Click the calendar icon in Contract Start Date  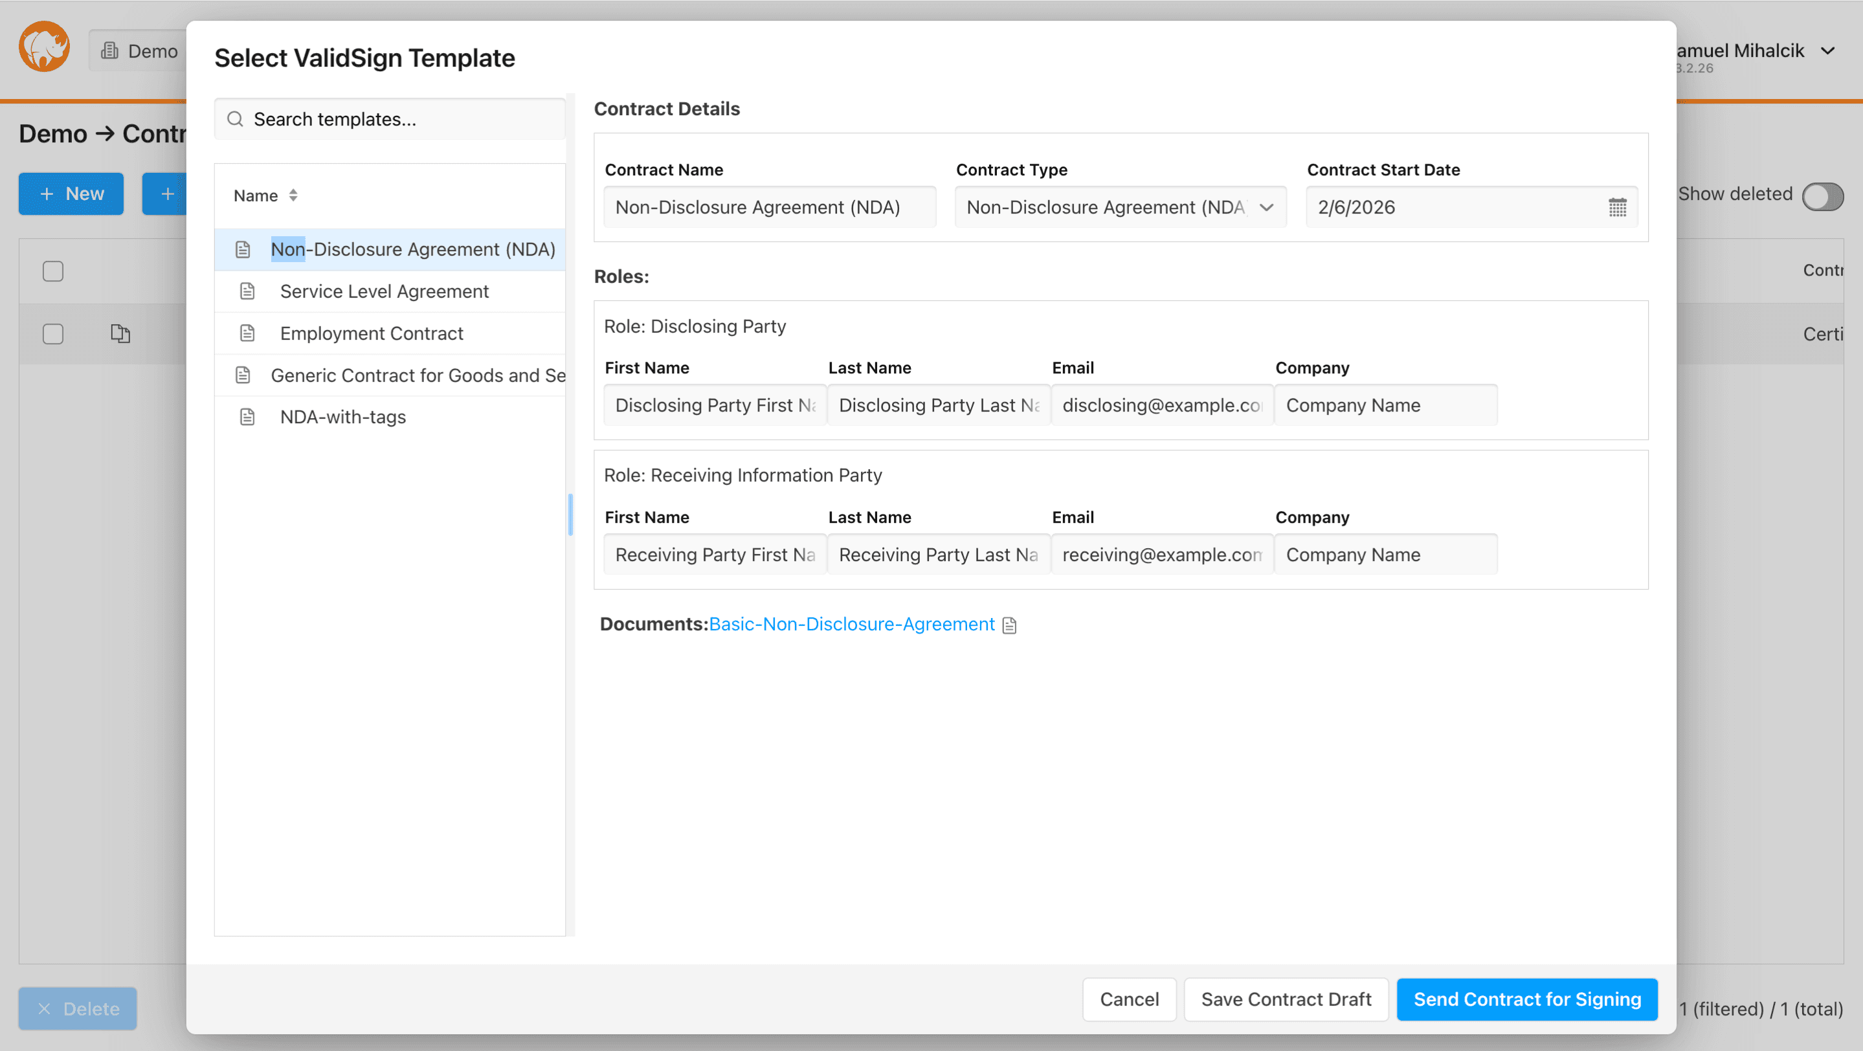[1617, 208]
